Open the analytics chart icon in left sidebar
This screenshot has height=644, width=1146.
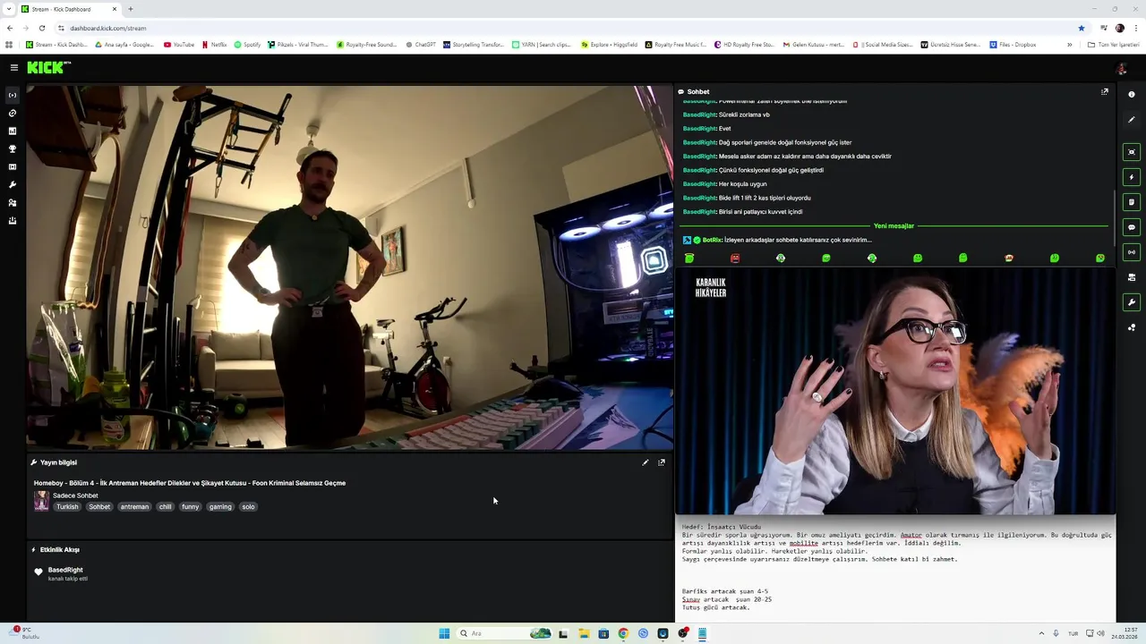click(x=13, y=131)
